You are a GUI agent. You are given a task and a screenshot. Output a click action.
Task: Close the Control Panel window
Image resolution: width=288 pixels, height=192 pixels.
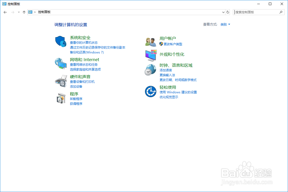tap(282, 4)
